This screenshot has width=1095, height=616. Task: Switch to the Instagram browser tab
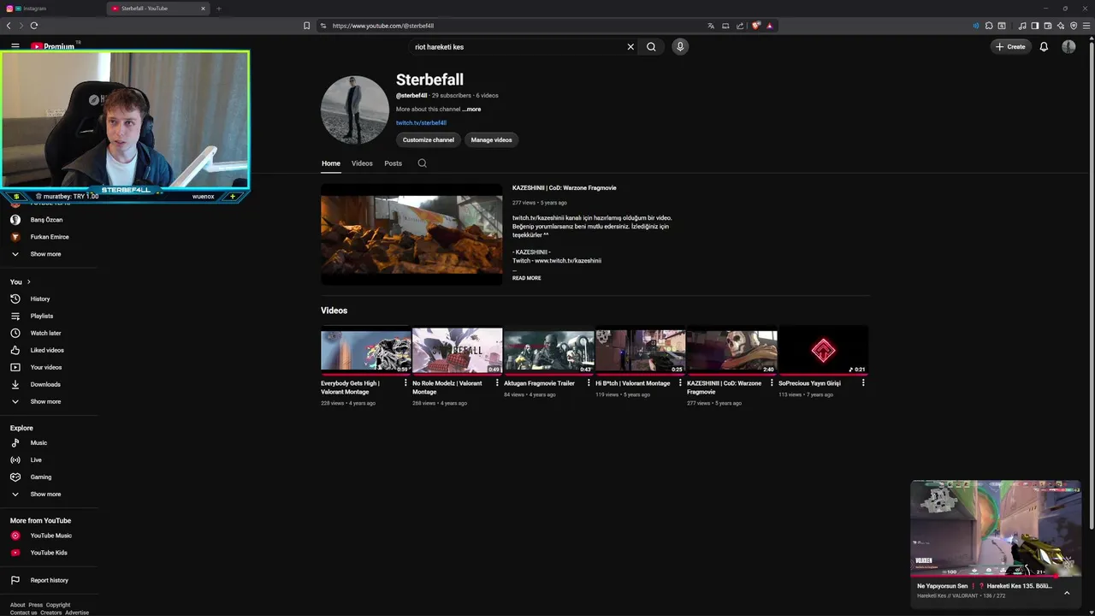tap(53, 9)
